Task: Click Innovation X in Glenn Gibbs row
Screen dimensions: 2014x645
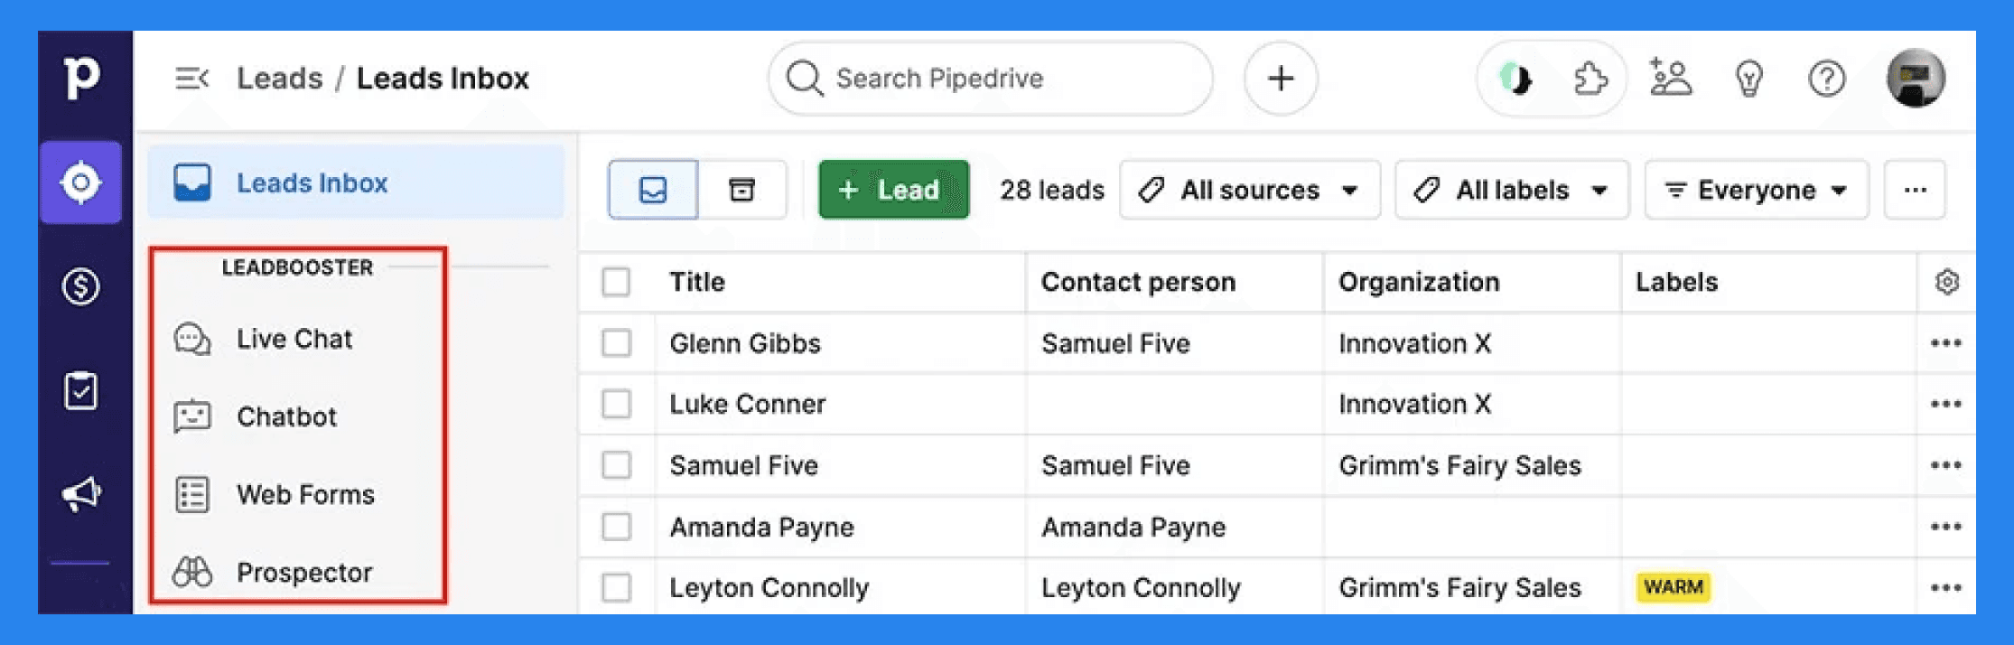Action: pyautogui.click(x=1414, y=343)
